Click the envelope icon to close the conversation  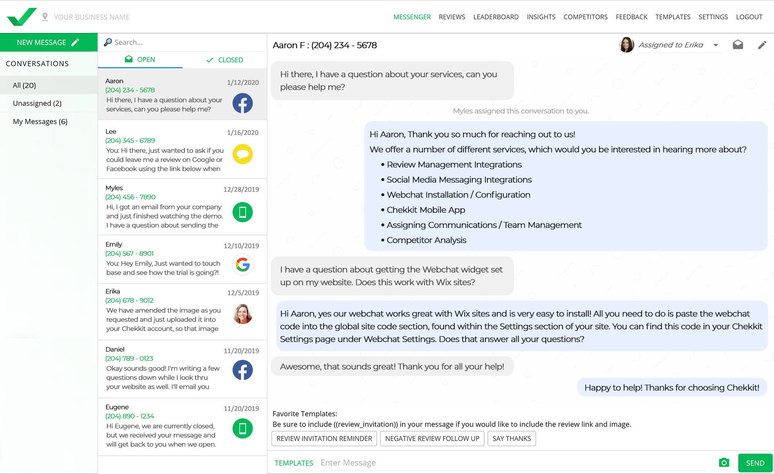pyautogui.click(x=738, y=45)
